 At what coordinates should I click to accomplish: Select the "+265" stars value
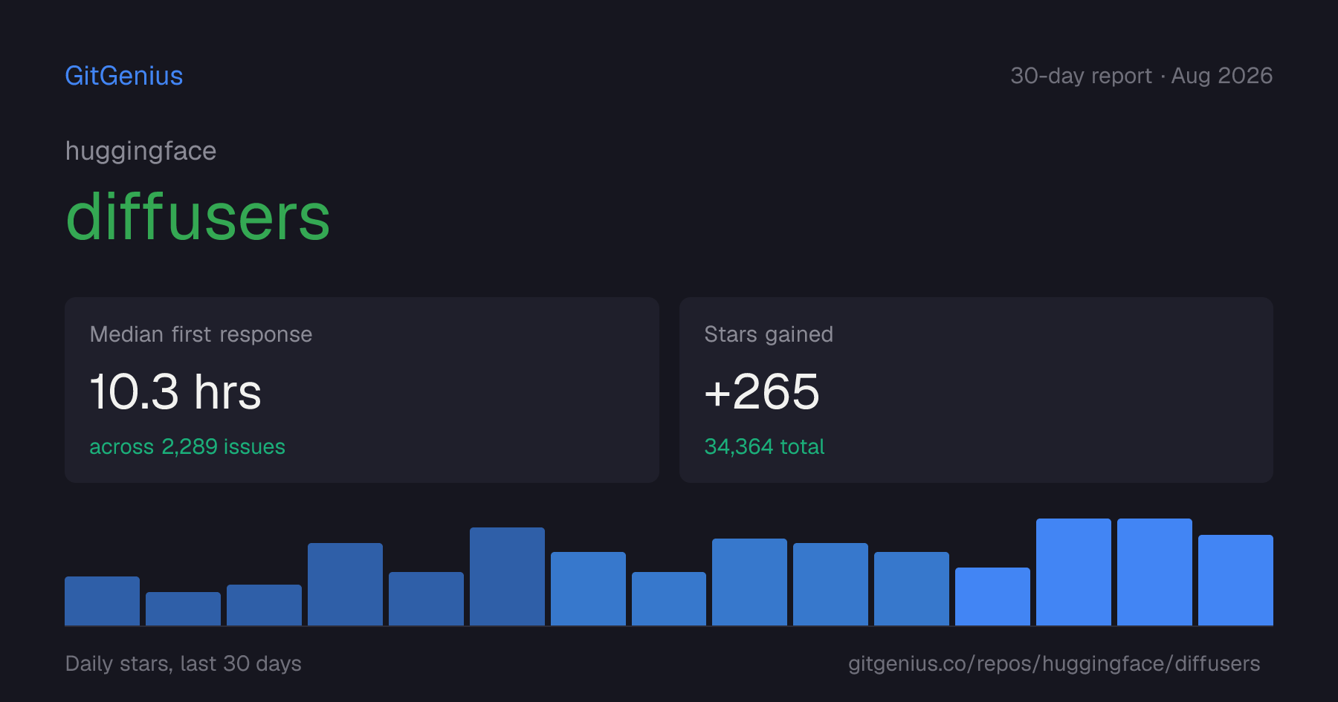click(762, 391)
